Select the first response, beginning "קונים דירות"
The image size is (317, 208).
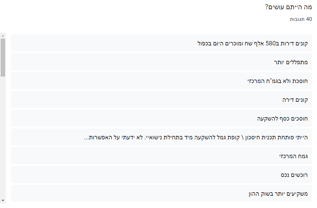point(253,43)
